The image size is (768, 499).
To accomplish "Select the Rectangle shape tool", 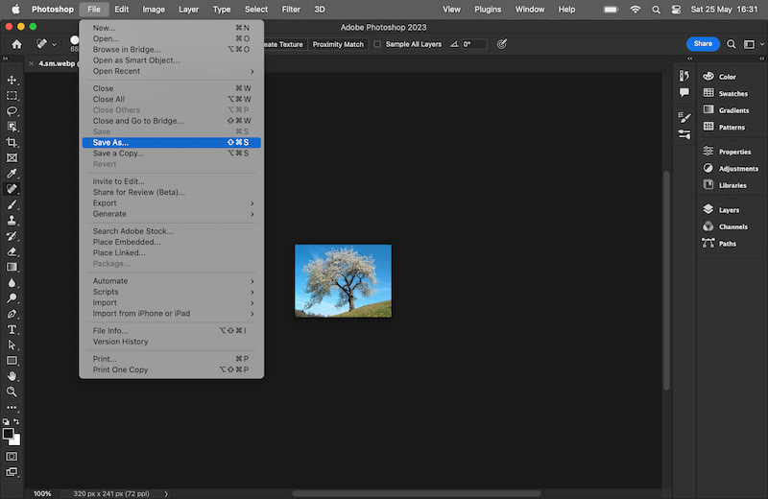I will 12,361.
